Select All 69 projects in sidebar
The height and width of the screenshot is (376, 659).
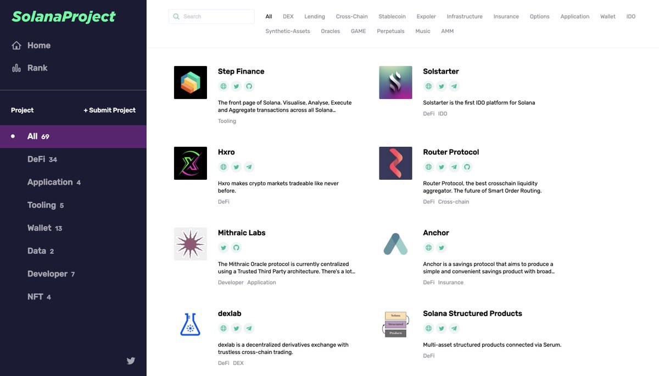pyautogui.click(x=73, y=136)
